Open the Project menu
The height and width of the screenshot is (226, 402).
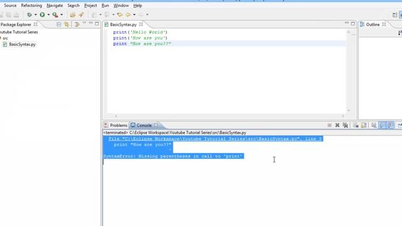pos(90,6)
